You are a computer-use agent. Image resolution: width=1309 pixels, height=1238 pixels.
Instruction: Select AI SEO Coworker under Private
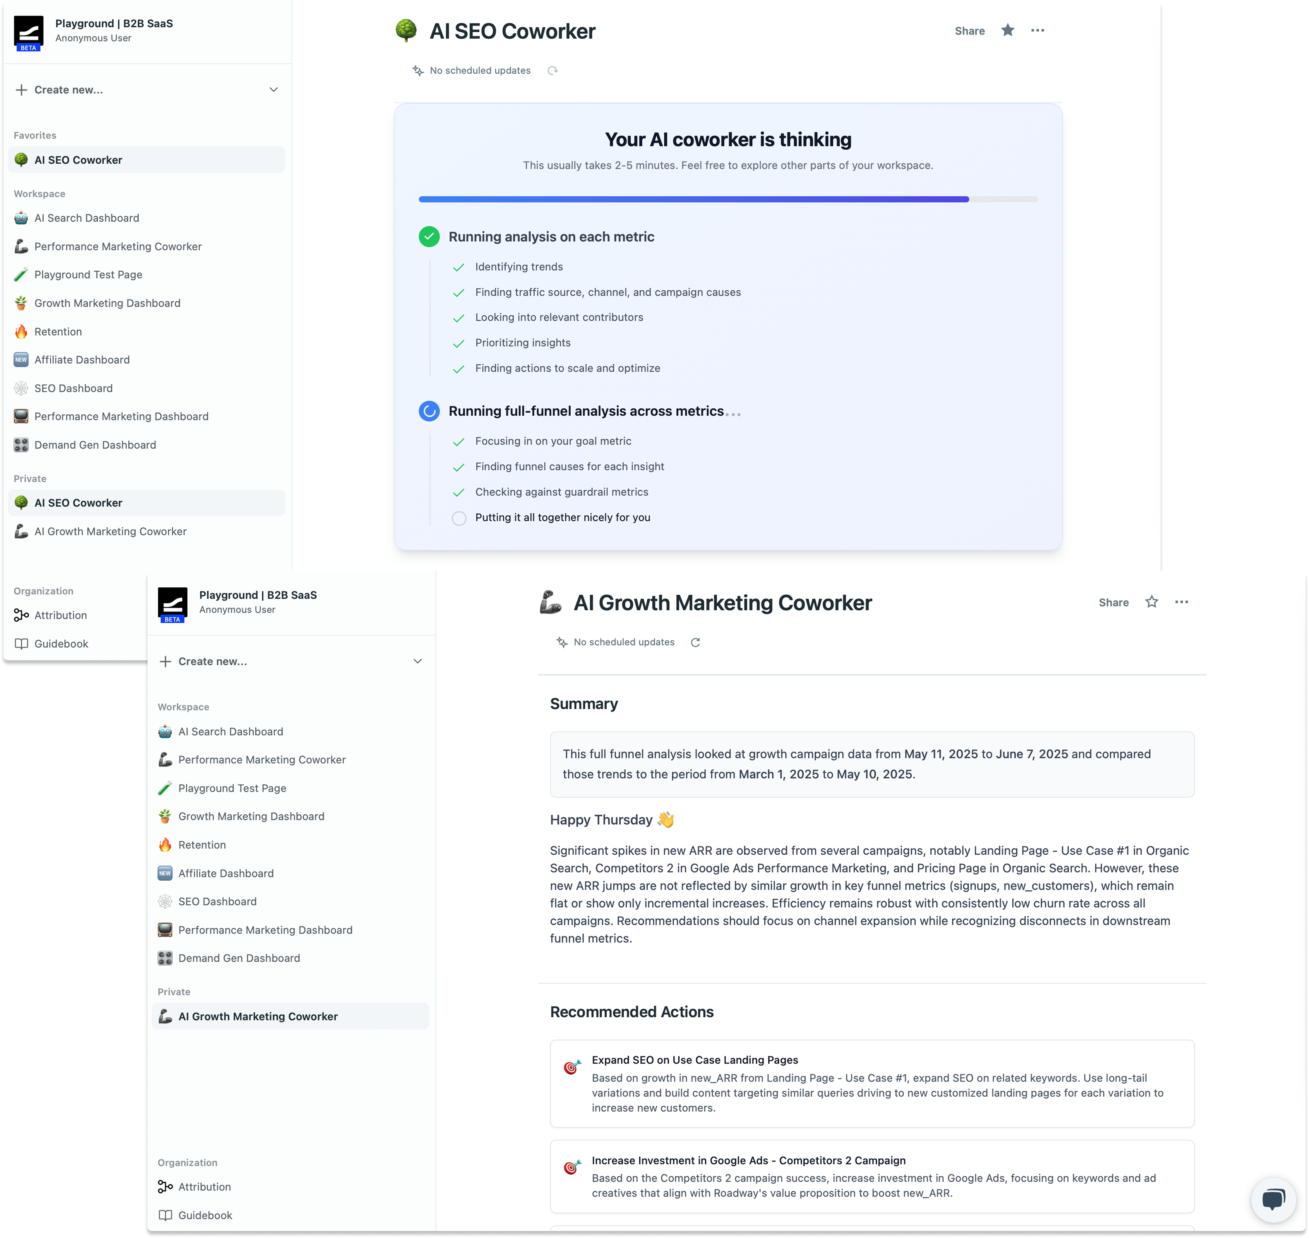(x=147, y=503)
